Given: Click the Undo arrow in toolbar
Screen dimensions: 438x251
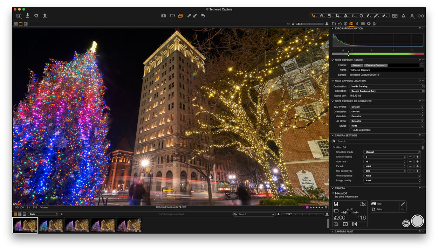Looking at the screenshot, I should pos(203,16).
